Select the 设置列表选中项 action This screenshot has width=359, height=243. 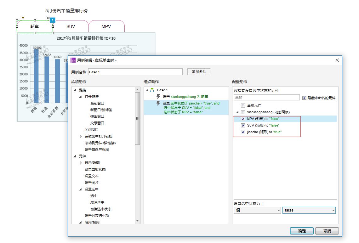97,216
